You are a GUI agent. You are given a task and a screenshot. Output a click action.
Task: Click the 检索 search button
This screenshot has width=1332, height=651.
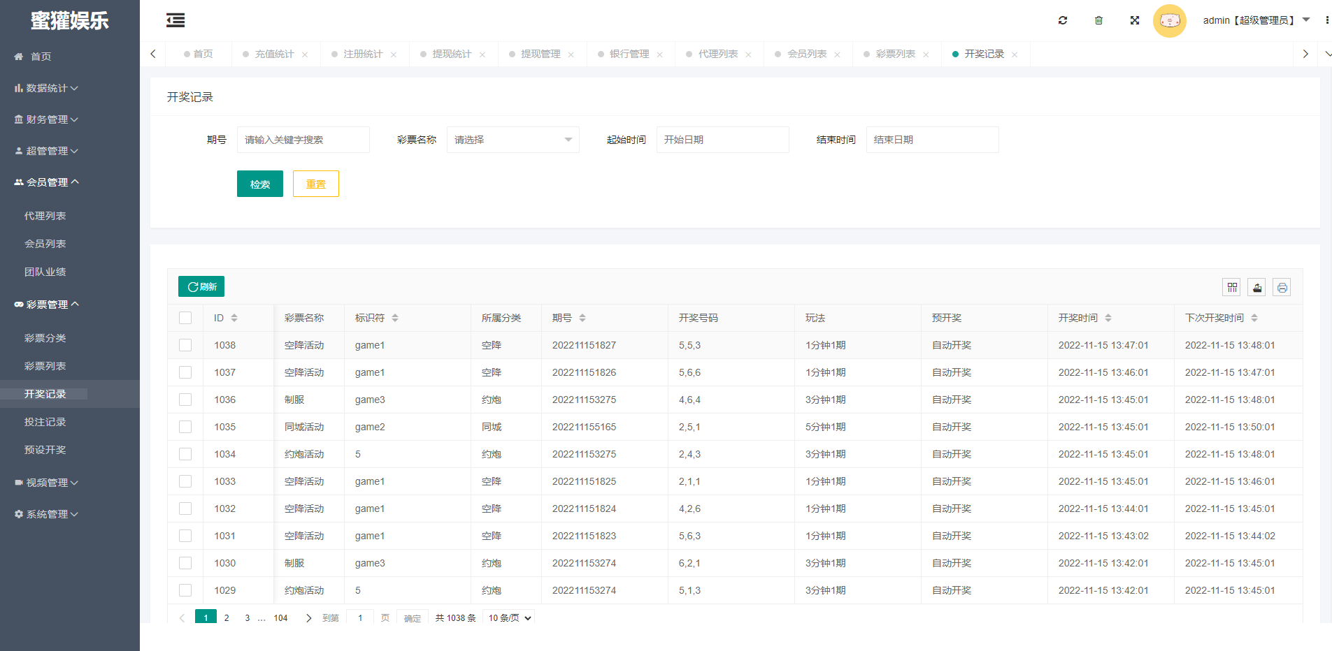[x=259, y=183]
